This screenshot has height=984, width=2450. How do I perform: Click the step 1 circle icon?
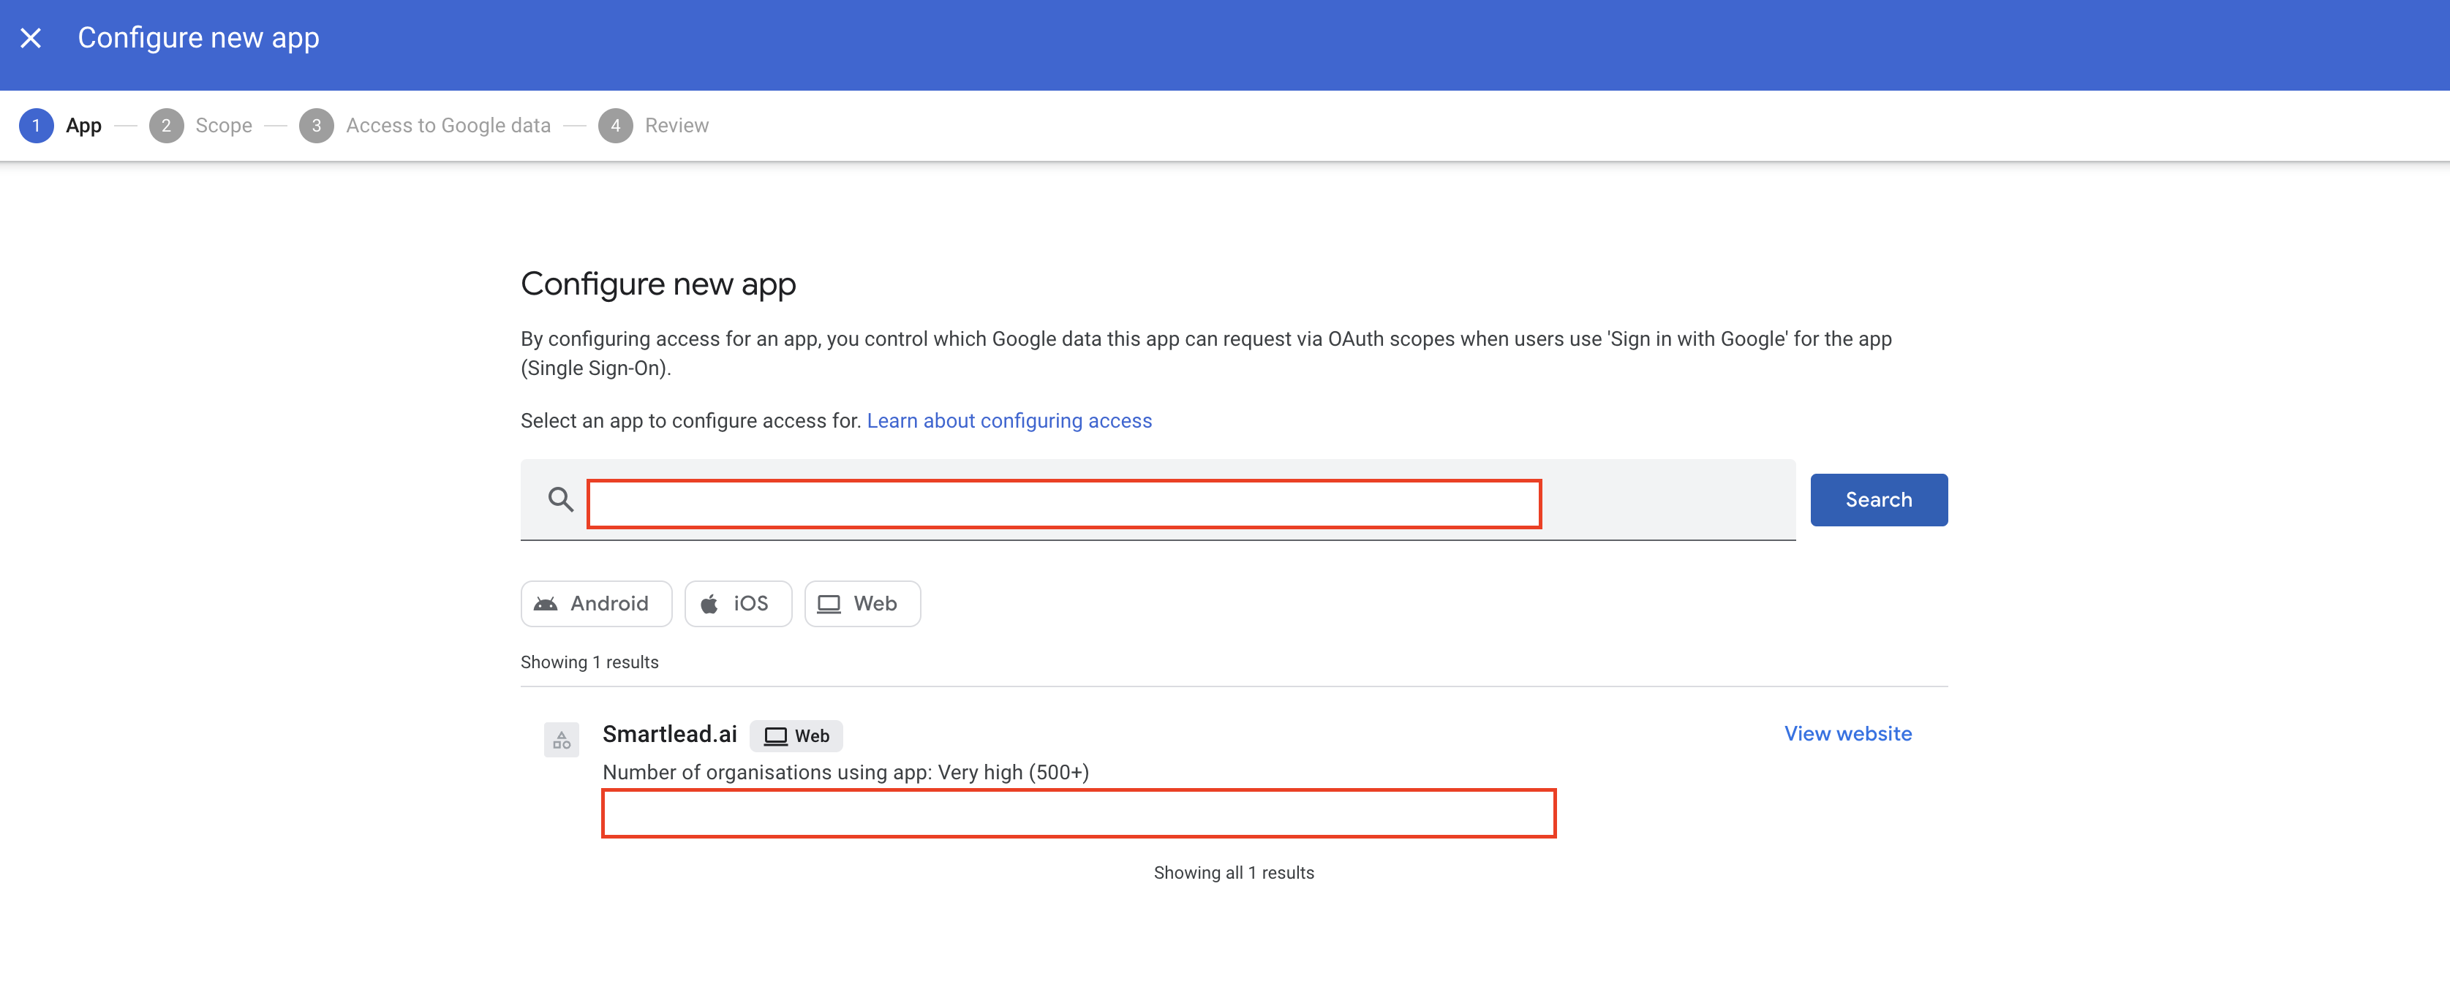(x=36, y=126)
